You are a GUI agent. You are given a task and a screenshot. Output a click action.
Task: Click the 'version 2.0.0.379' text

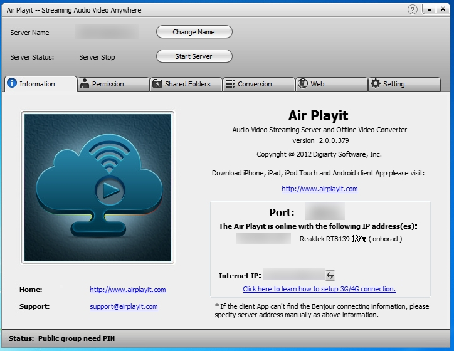(x=320, y=140)
